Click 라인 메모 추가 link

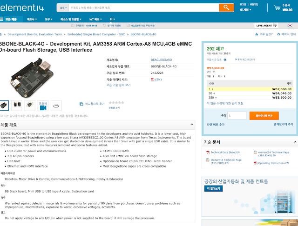point(216,125)
